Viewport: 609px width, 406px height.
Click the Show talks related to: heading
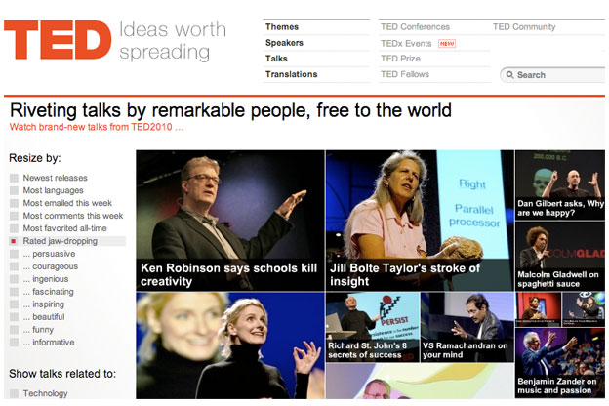[62, 374]
